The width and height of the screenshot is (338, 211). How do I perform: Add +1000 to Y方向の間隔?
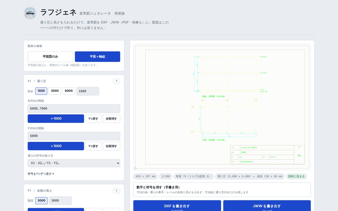coord(56,146)
